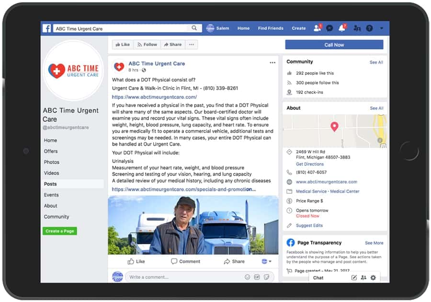The image size is (431, 302).
Task: Click the Facebook logo icon
Action: click(47, 28)
